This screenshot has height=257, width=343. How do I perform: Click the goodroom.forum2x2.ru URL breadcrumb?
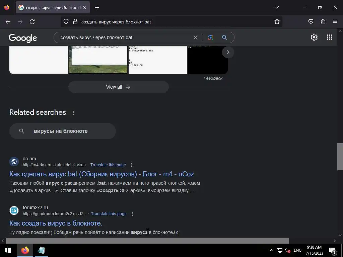click(x=55, y=214)
